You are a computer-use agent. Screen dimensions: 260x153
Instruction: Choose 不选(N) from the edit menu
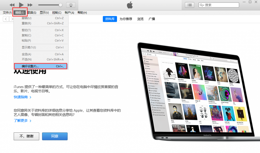point(41,59)
